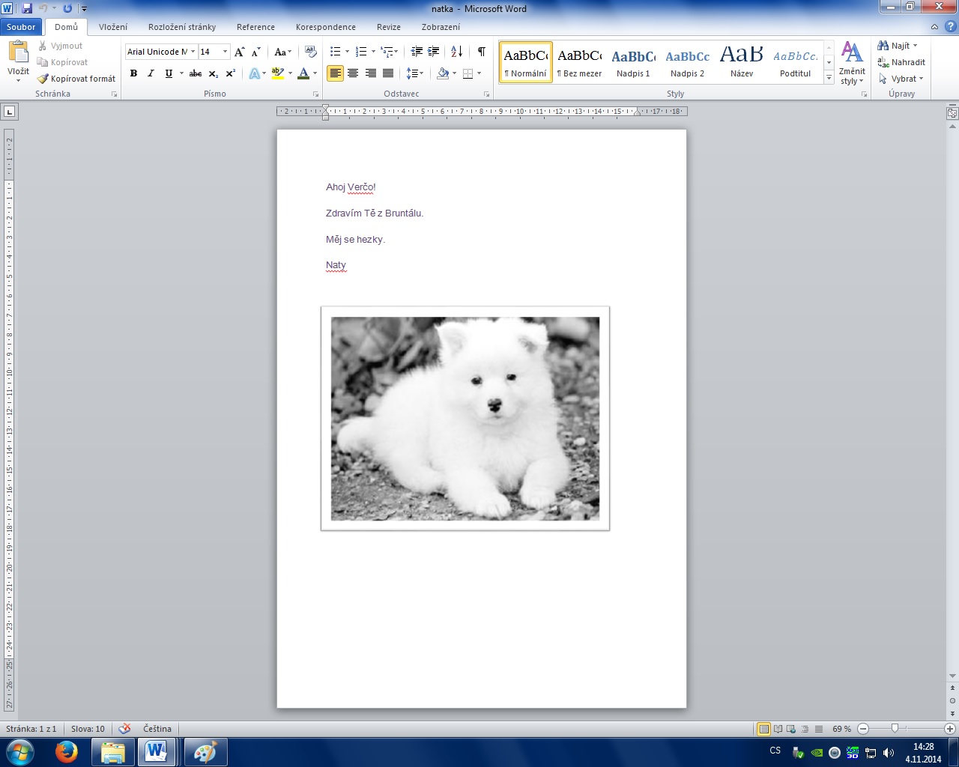Click the redo arrow icon
The width and height of the screenshot is (959, 767).
coord(67,9)
